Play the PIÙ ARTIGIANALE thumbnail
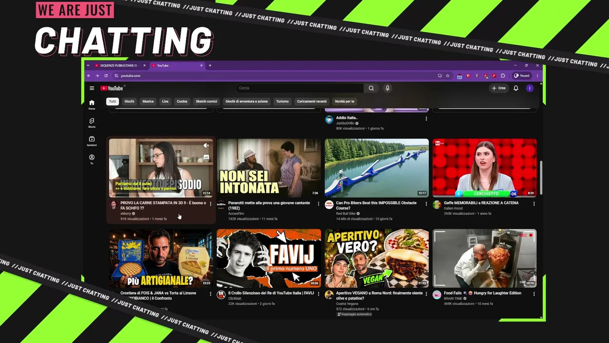609x343 pixels. (x=161, y=258)
